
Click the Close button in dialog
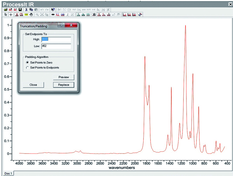[x=33, y=85]
